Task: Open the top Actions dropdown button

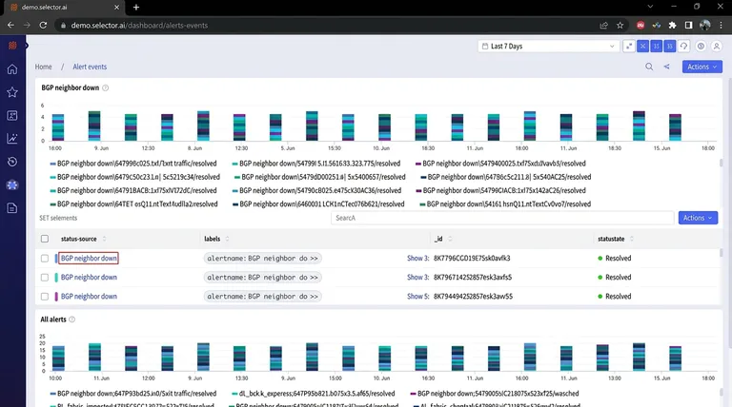Action: [701, 67]
